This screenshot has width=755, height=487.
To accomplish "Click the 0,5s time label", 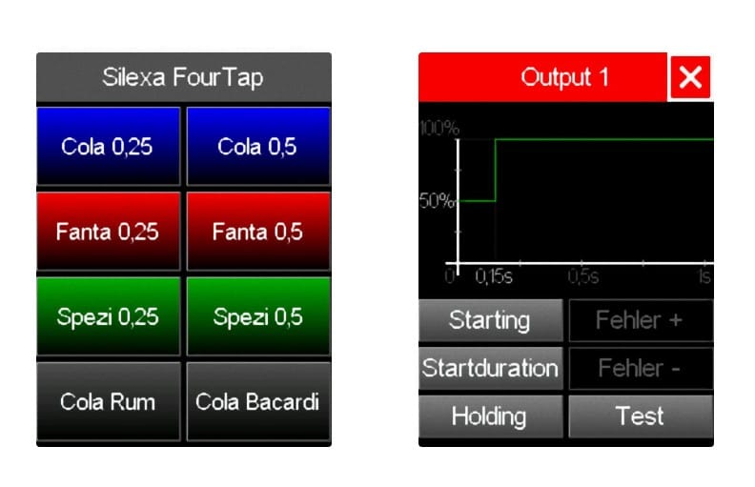I will coord(583,276).
